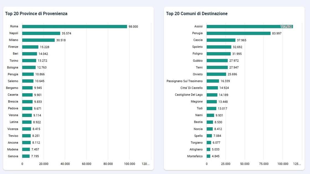Click the 'Ancona' province label
This screenshot has height=174, width=310.
click(13, 143)
